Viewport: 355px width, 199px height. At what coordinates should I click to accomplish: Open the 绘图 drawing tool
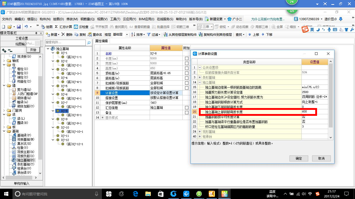click(x=47, y=27)
